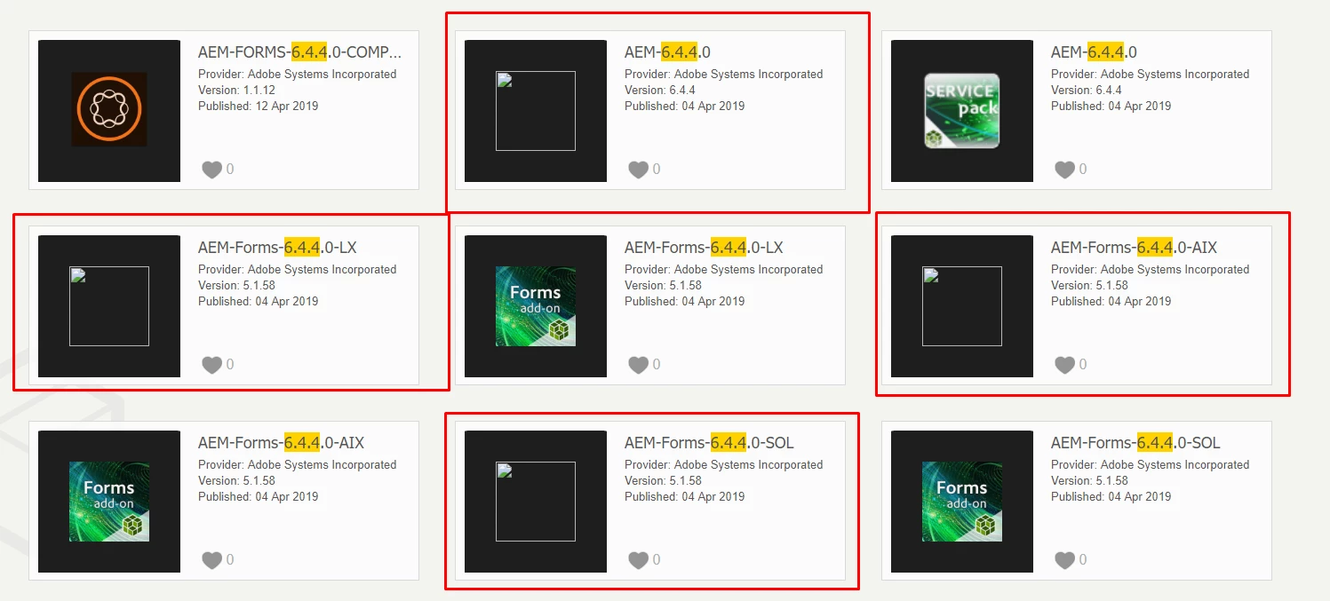
Task: Click heart on AEM-6.4.4.0 card with broken image
Action: [638, 170]
